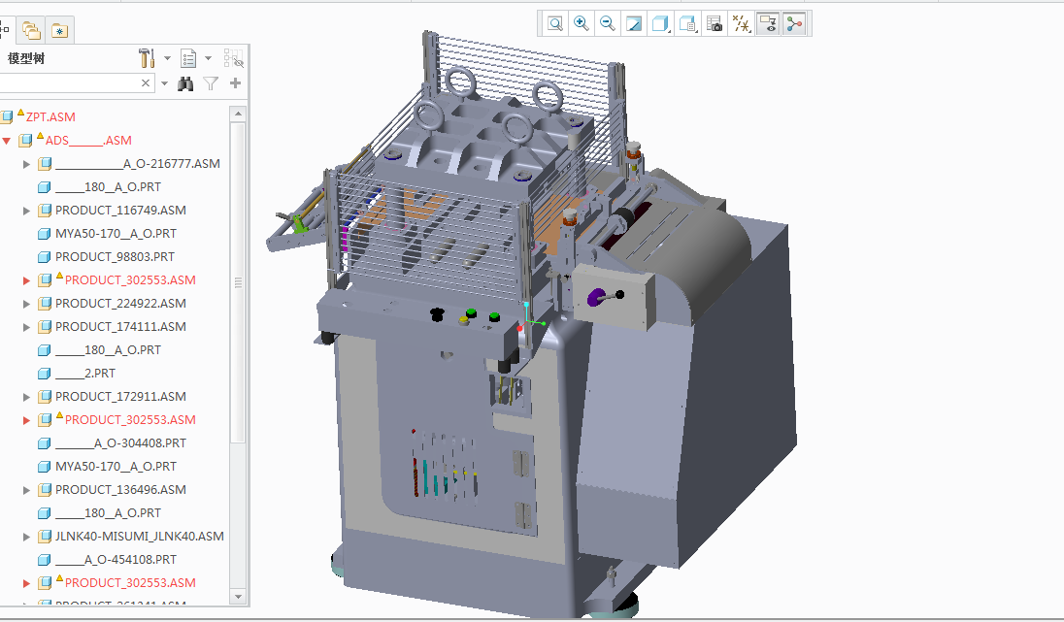Click the Zoom In magnifier icon

582,22
